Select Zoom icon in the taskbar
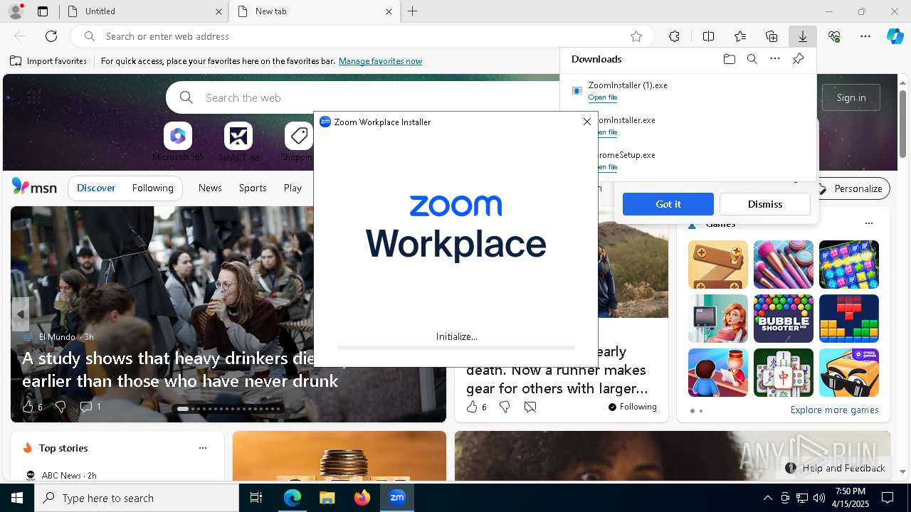911x512 pixels. click(x=397, y=498)
